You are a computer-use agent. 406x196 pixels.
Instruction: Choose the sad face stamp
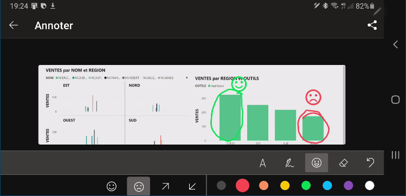(139, 186)
